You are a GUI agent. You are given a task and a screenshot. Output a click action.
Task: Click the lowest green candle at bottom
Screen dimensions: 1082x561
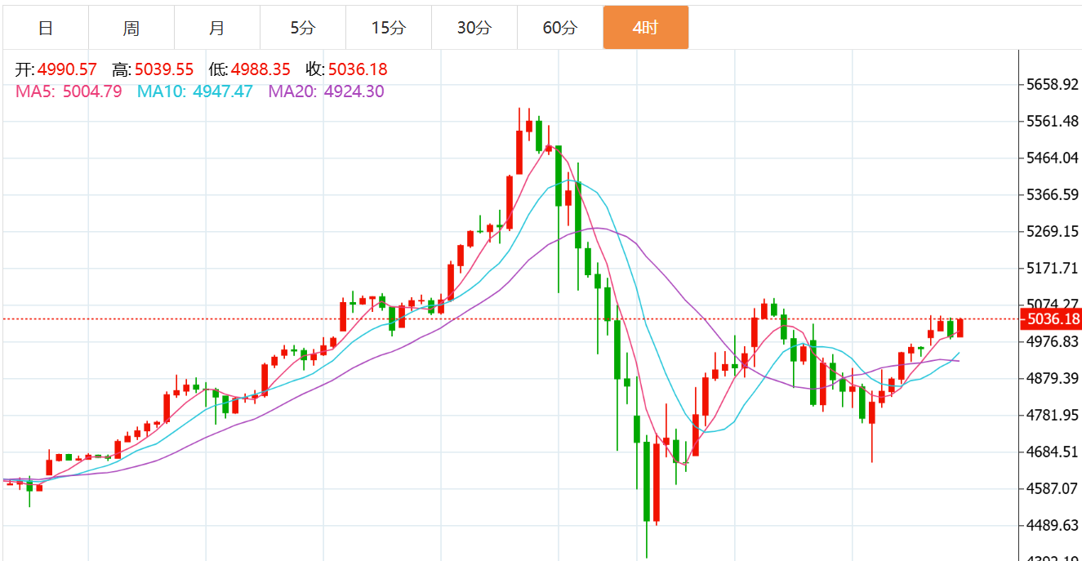click(647, 482)
